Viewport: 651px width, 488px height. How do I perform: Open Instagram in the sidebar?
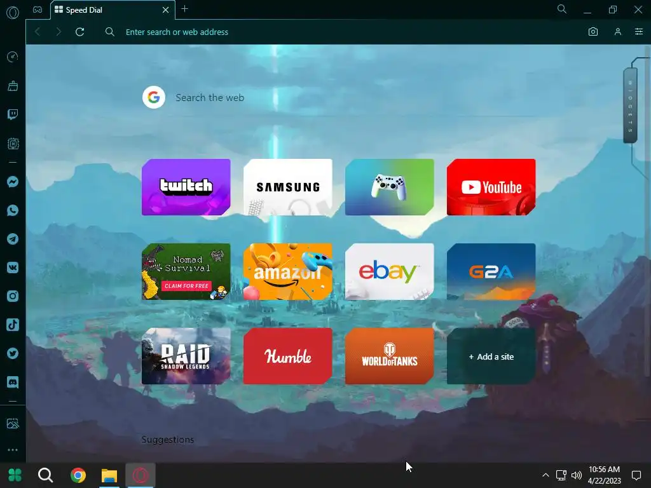pos(13,296)
